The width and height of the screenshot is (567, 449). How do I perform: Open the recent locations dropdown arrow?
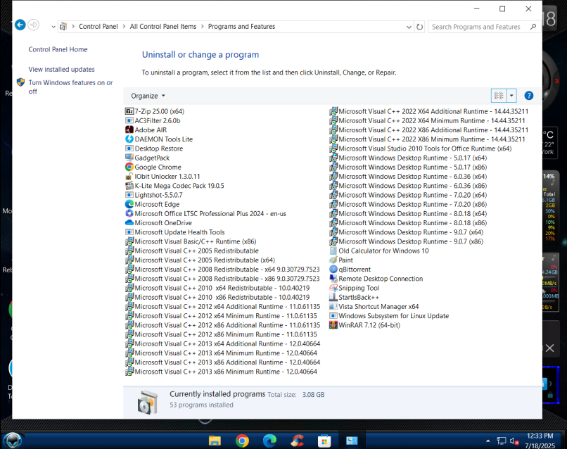53,27
